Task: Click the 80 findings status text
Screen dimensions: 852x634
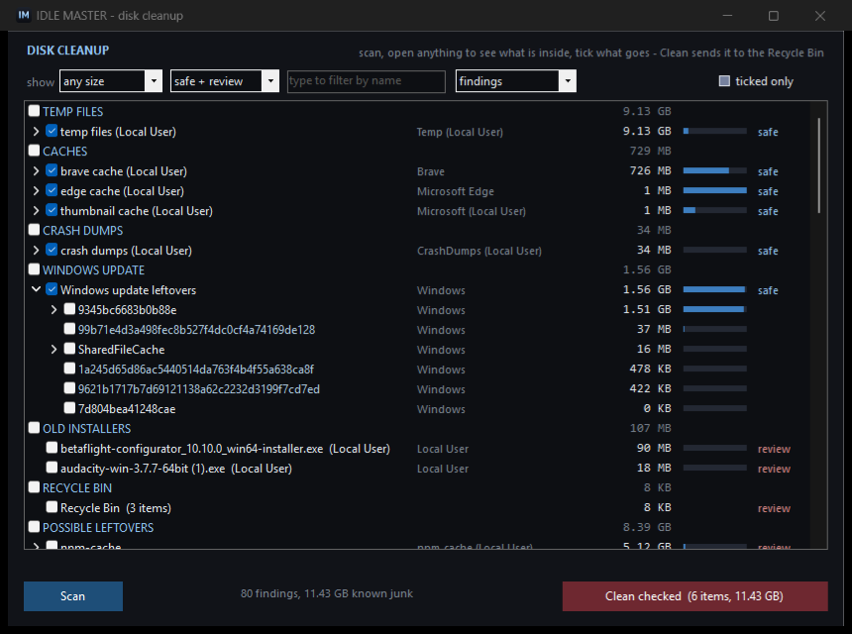Action: click(x=327, y=593)
